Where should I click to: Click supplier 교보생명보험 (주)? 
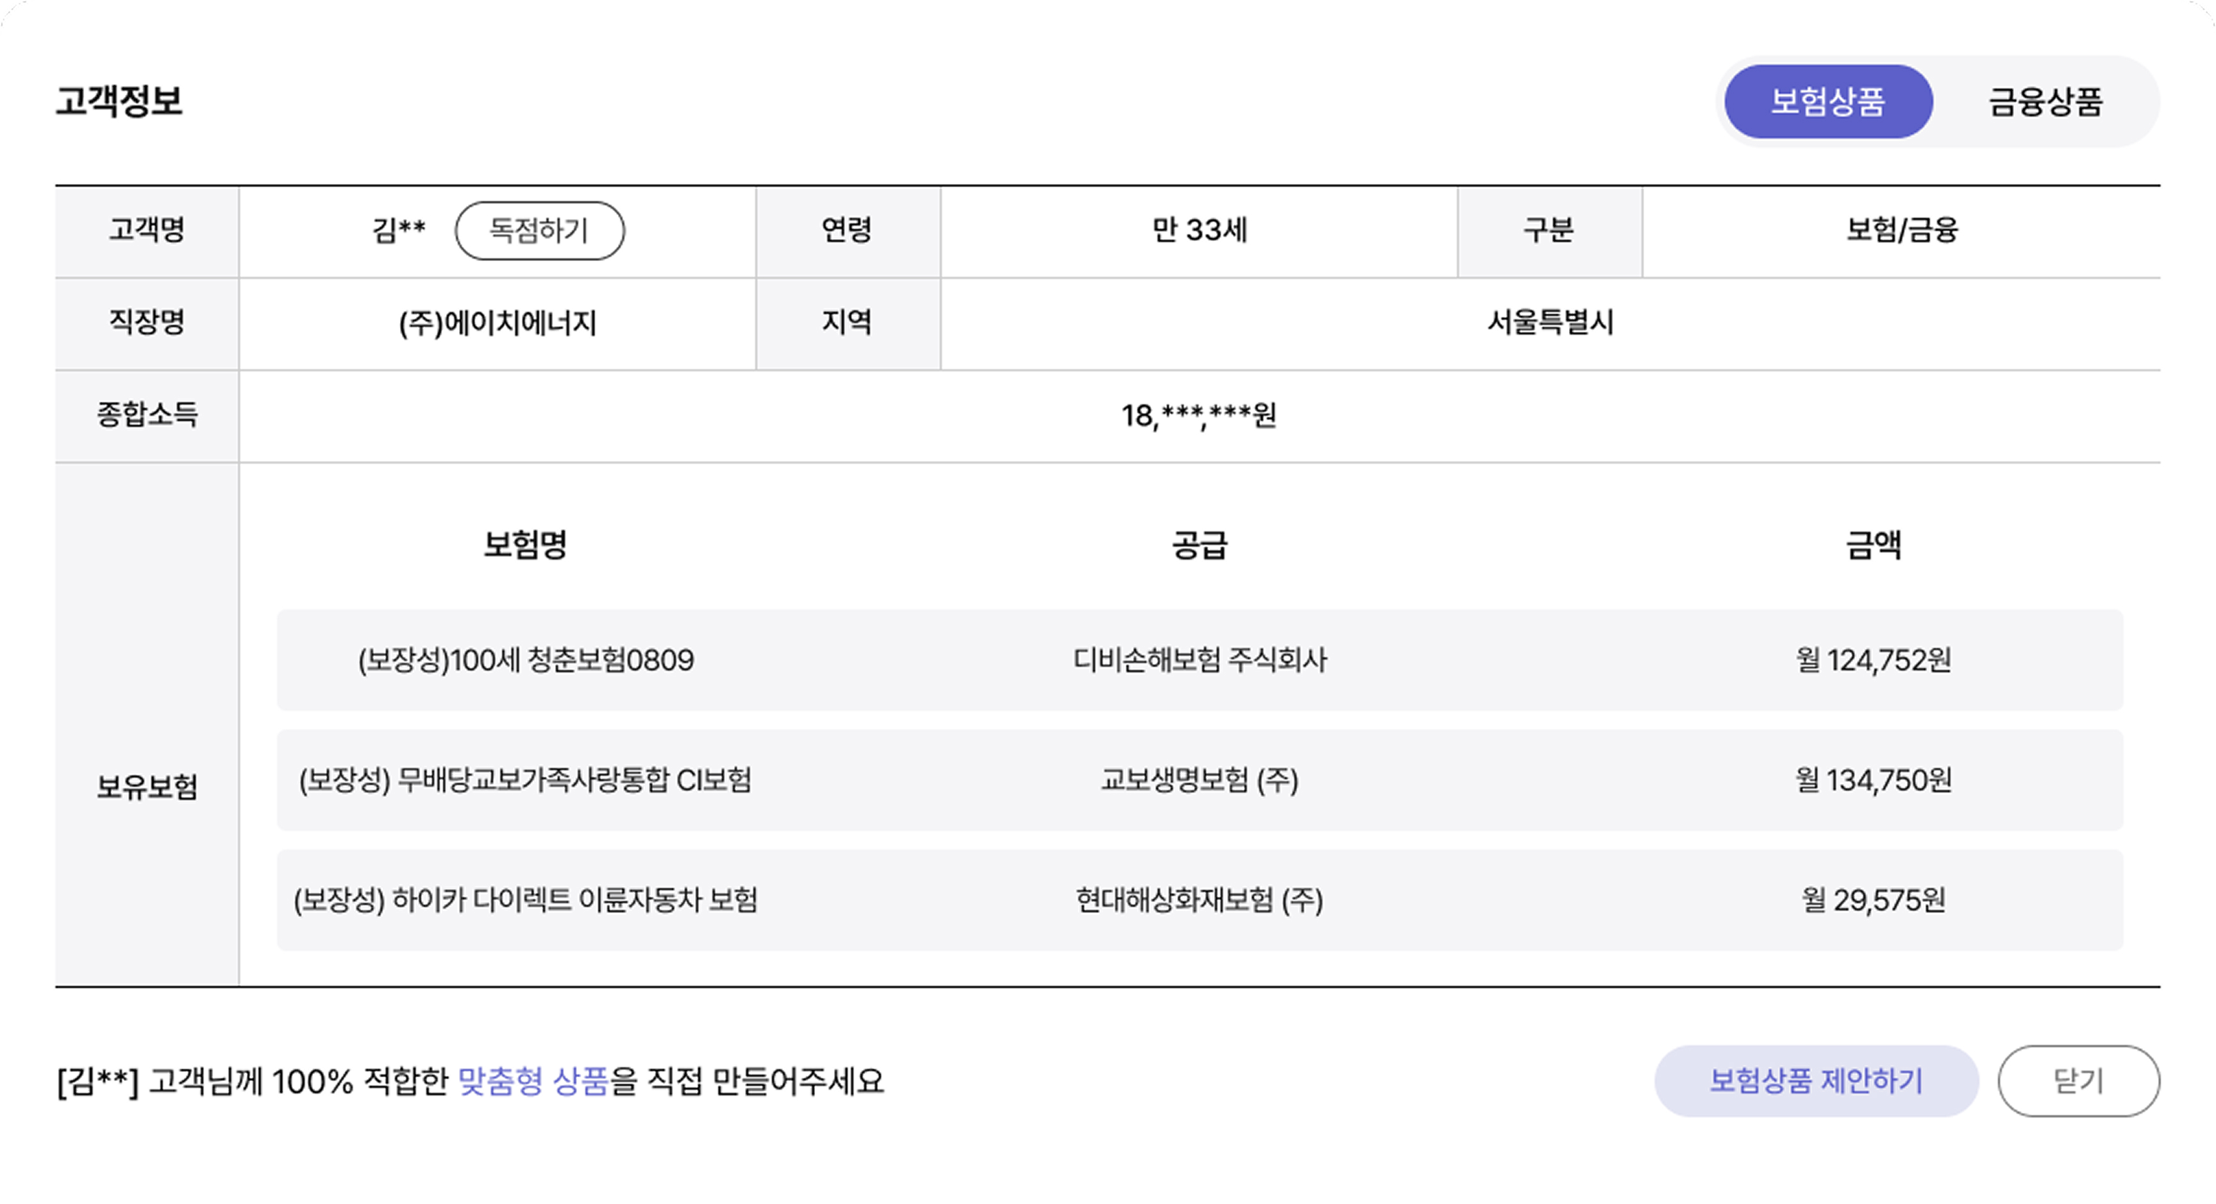[x=1199, y=780]
